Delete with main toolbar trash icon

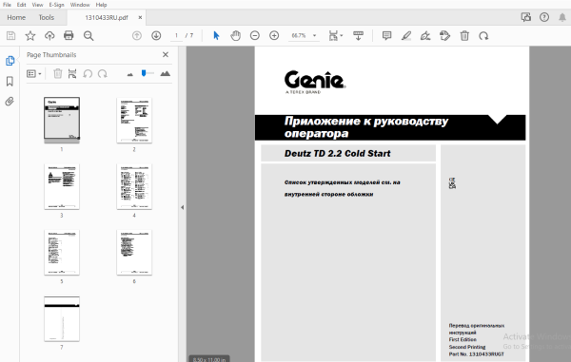[x=464, y=35]
